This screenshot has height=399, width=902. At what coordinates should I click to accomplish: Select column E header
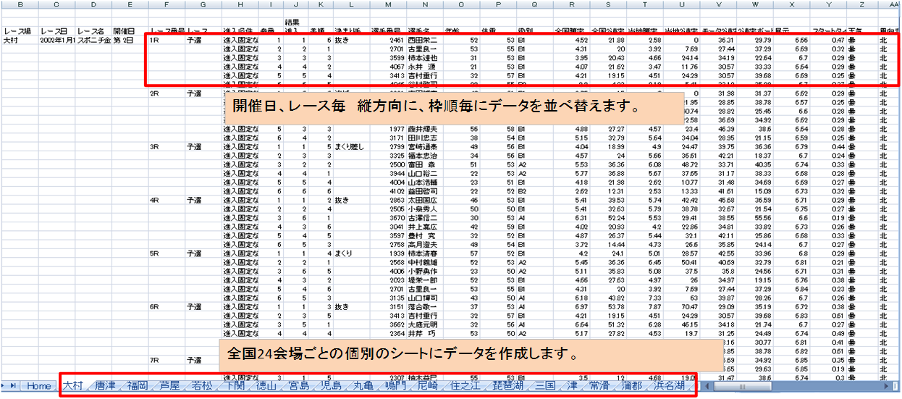(130, 5)
